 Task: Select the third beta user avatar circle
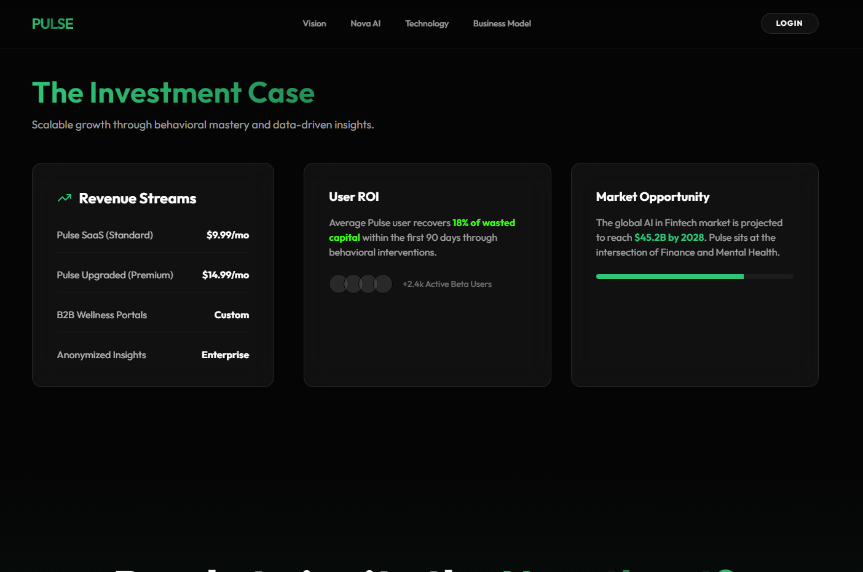[368, 284]
